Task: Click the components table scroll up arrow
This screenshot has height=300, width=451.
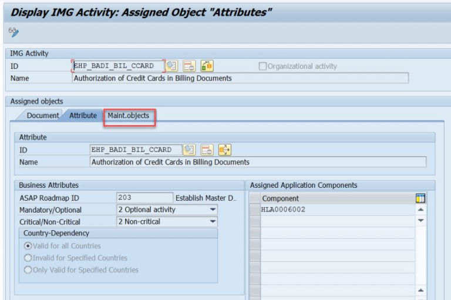Action: [420, 210]
